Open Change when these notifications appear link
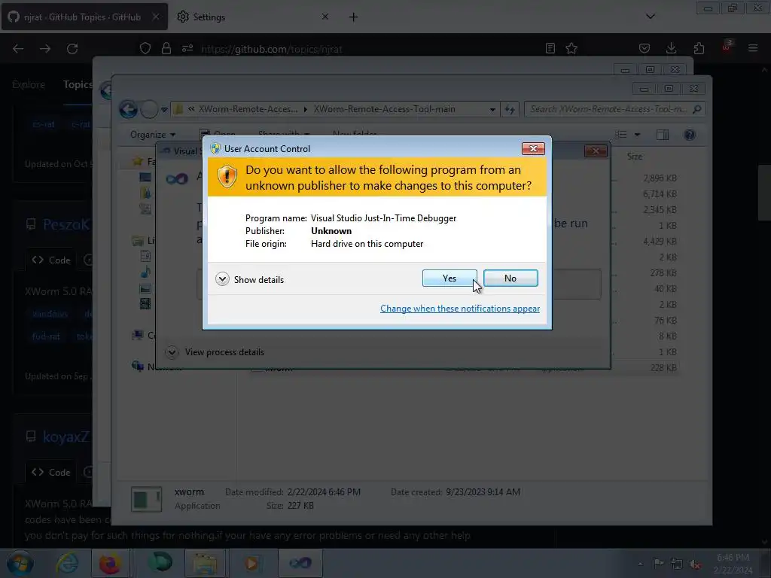 [x=460, y=308]
